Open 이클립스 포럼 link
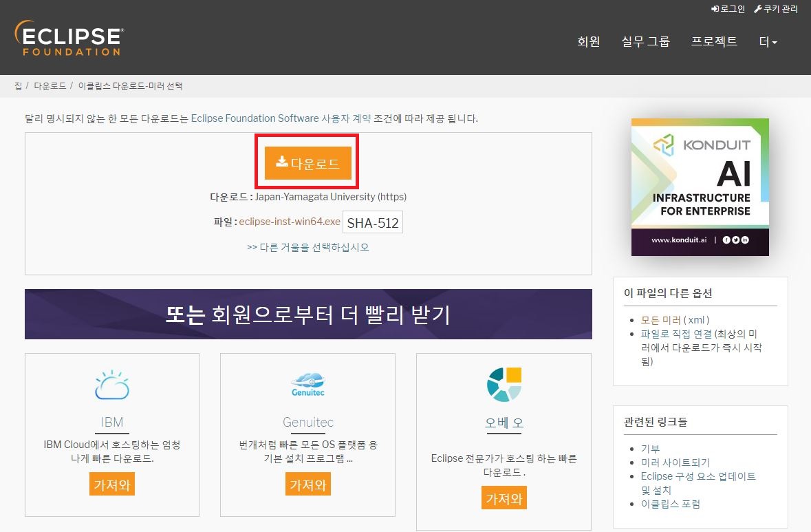 click(x=670, y=504)
